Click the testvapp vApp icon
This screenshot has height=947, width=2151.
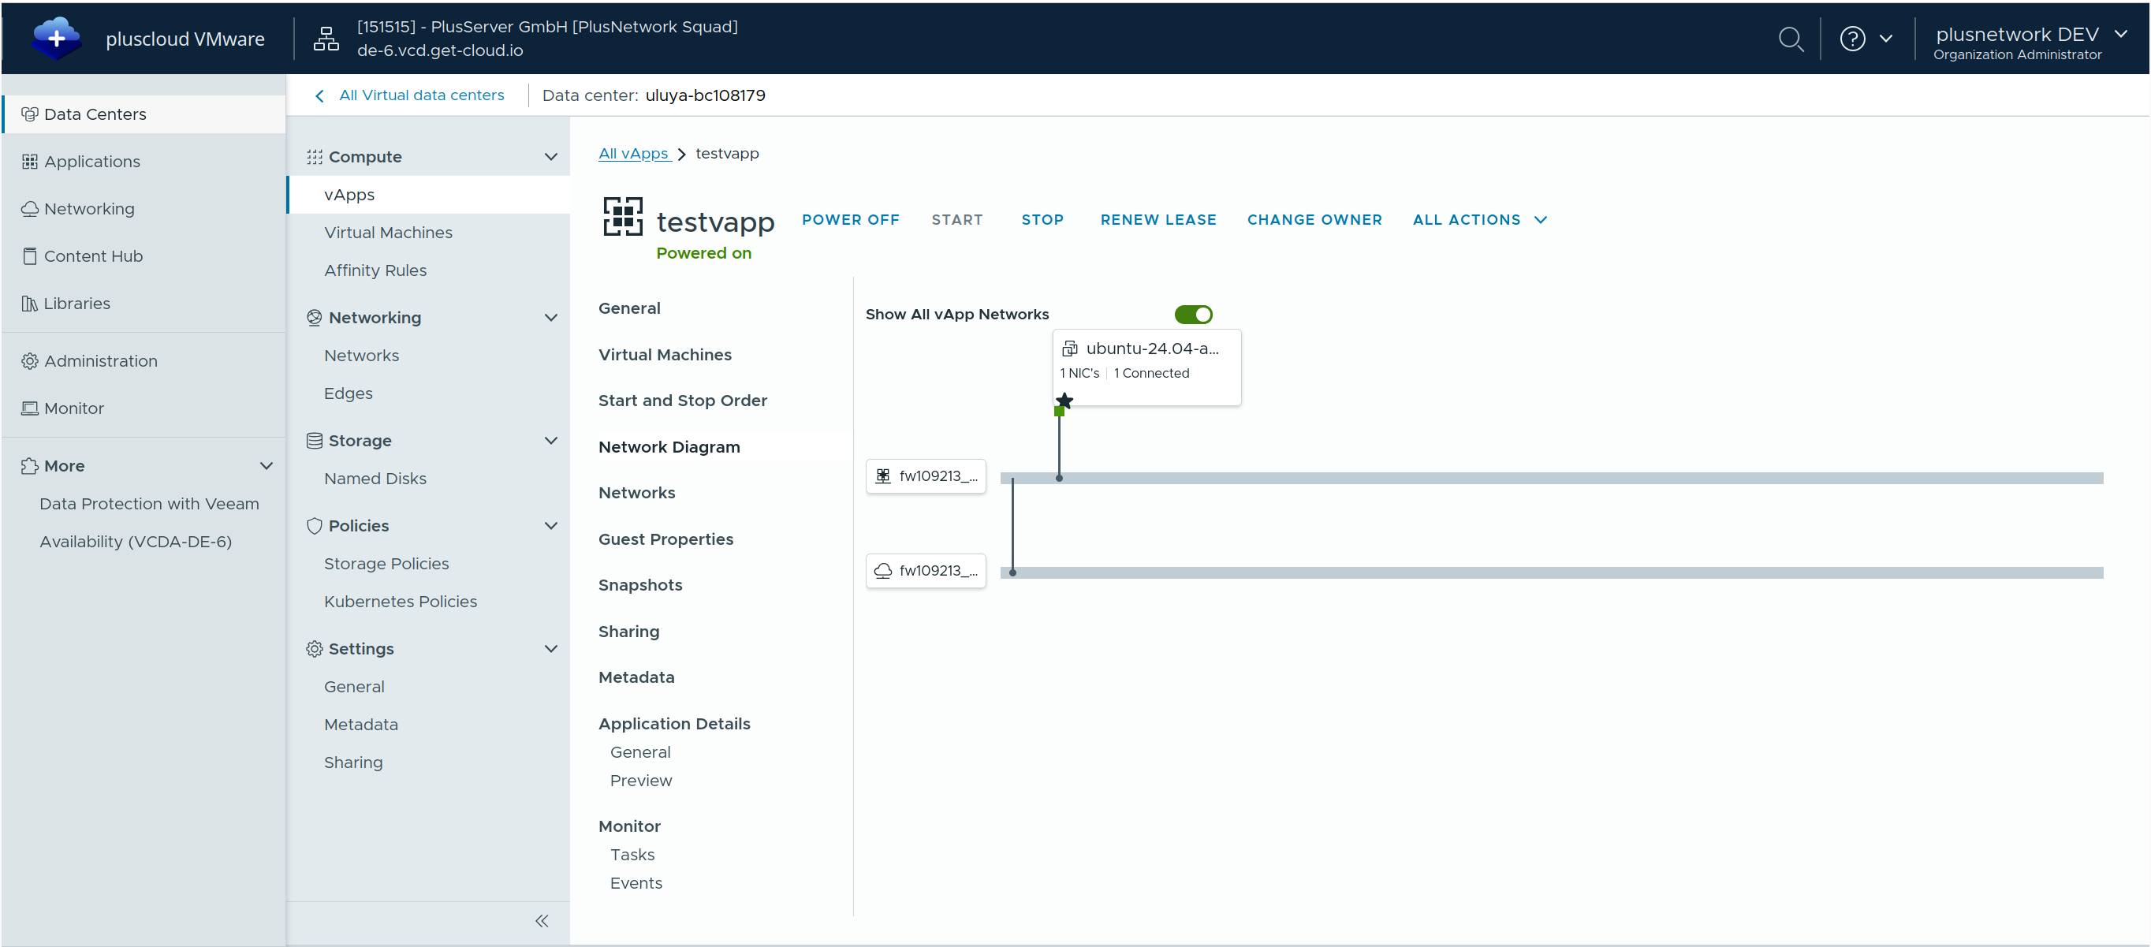623,216
